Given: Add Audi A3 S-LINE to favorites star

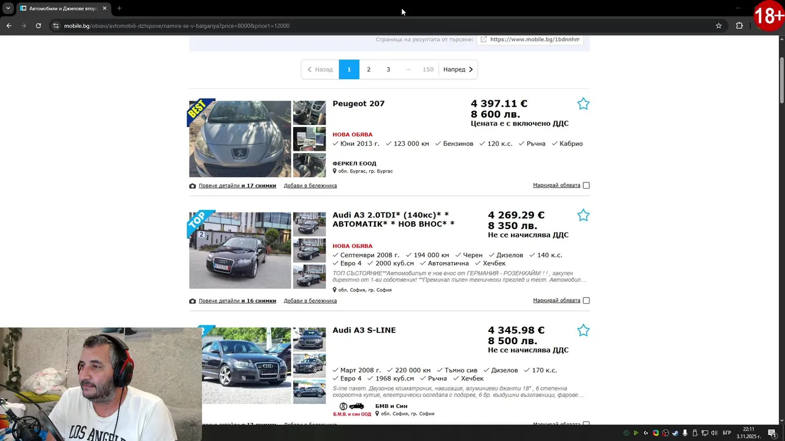Looking at the screenshot, I should (x=583, y=331).
